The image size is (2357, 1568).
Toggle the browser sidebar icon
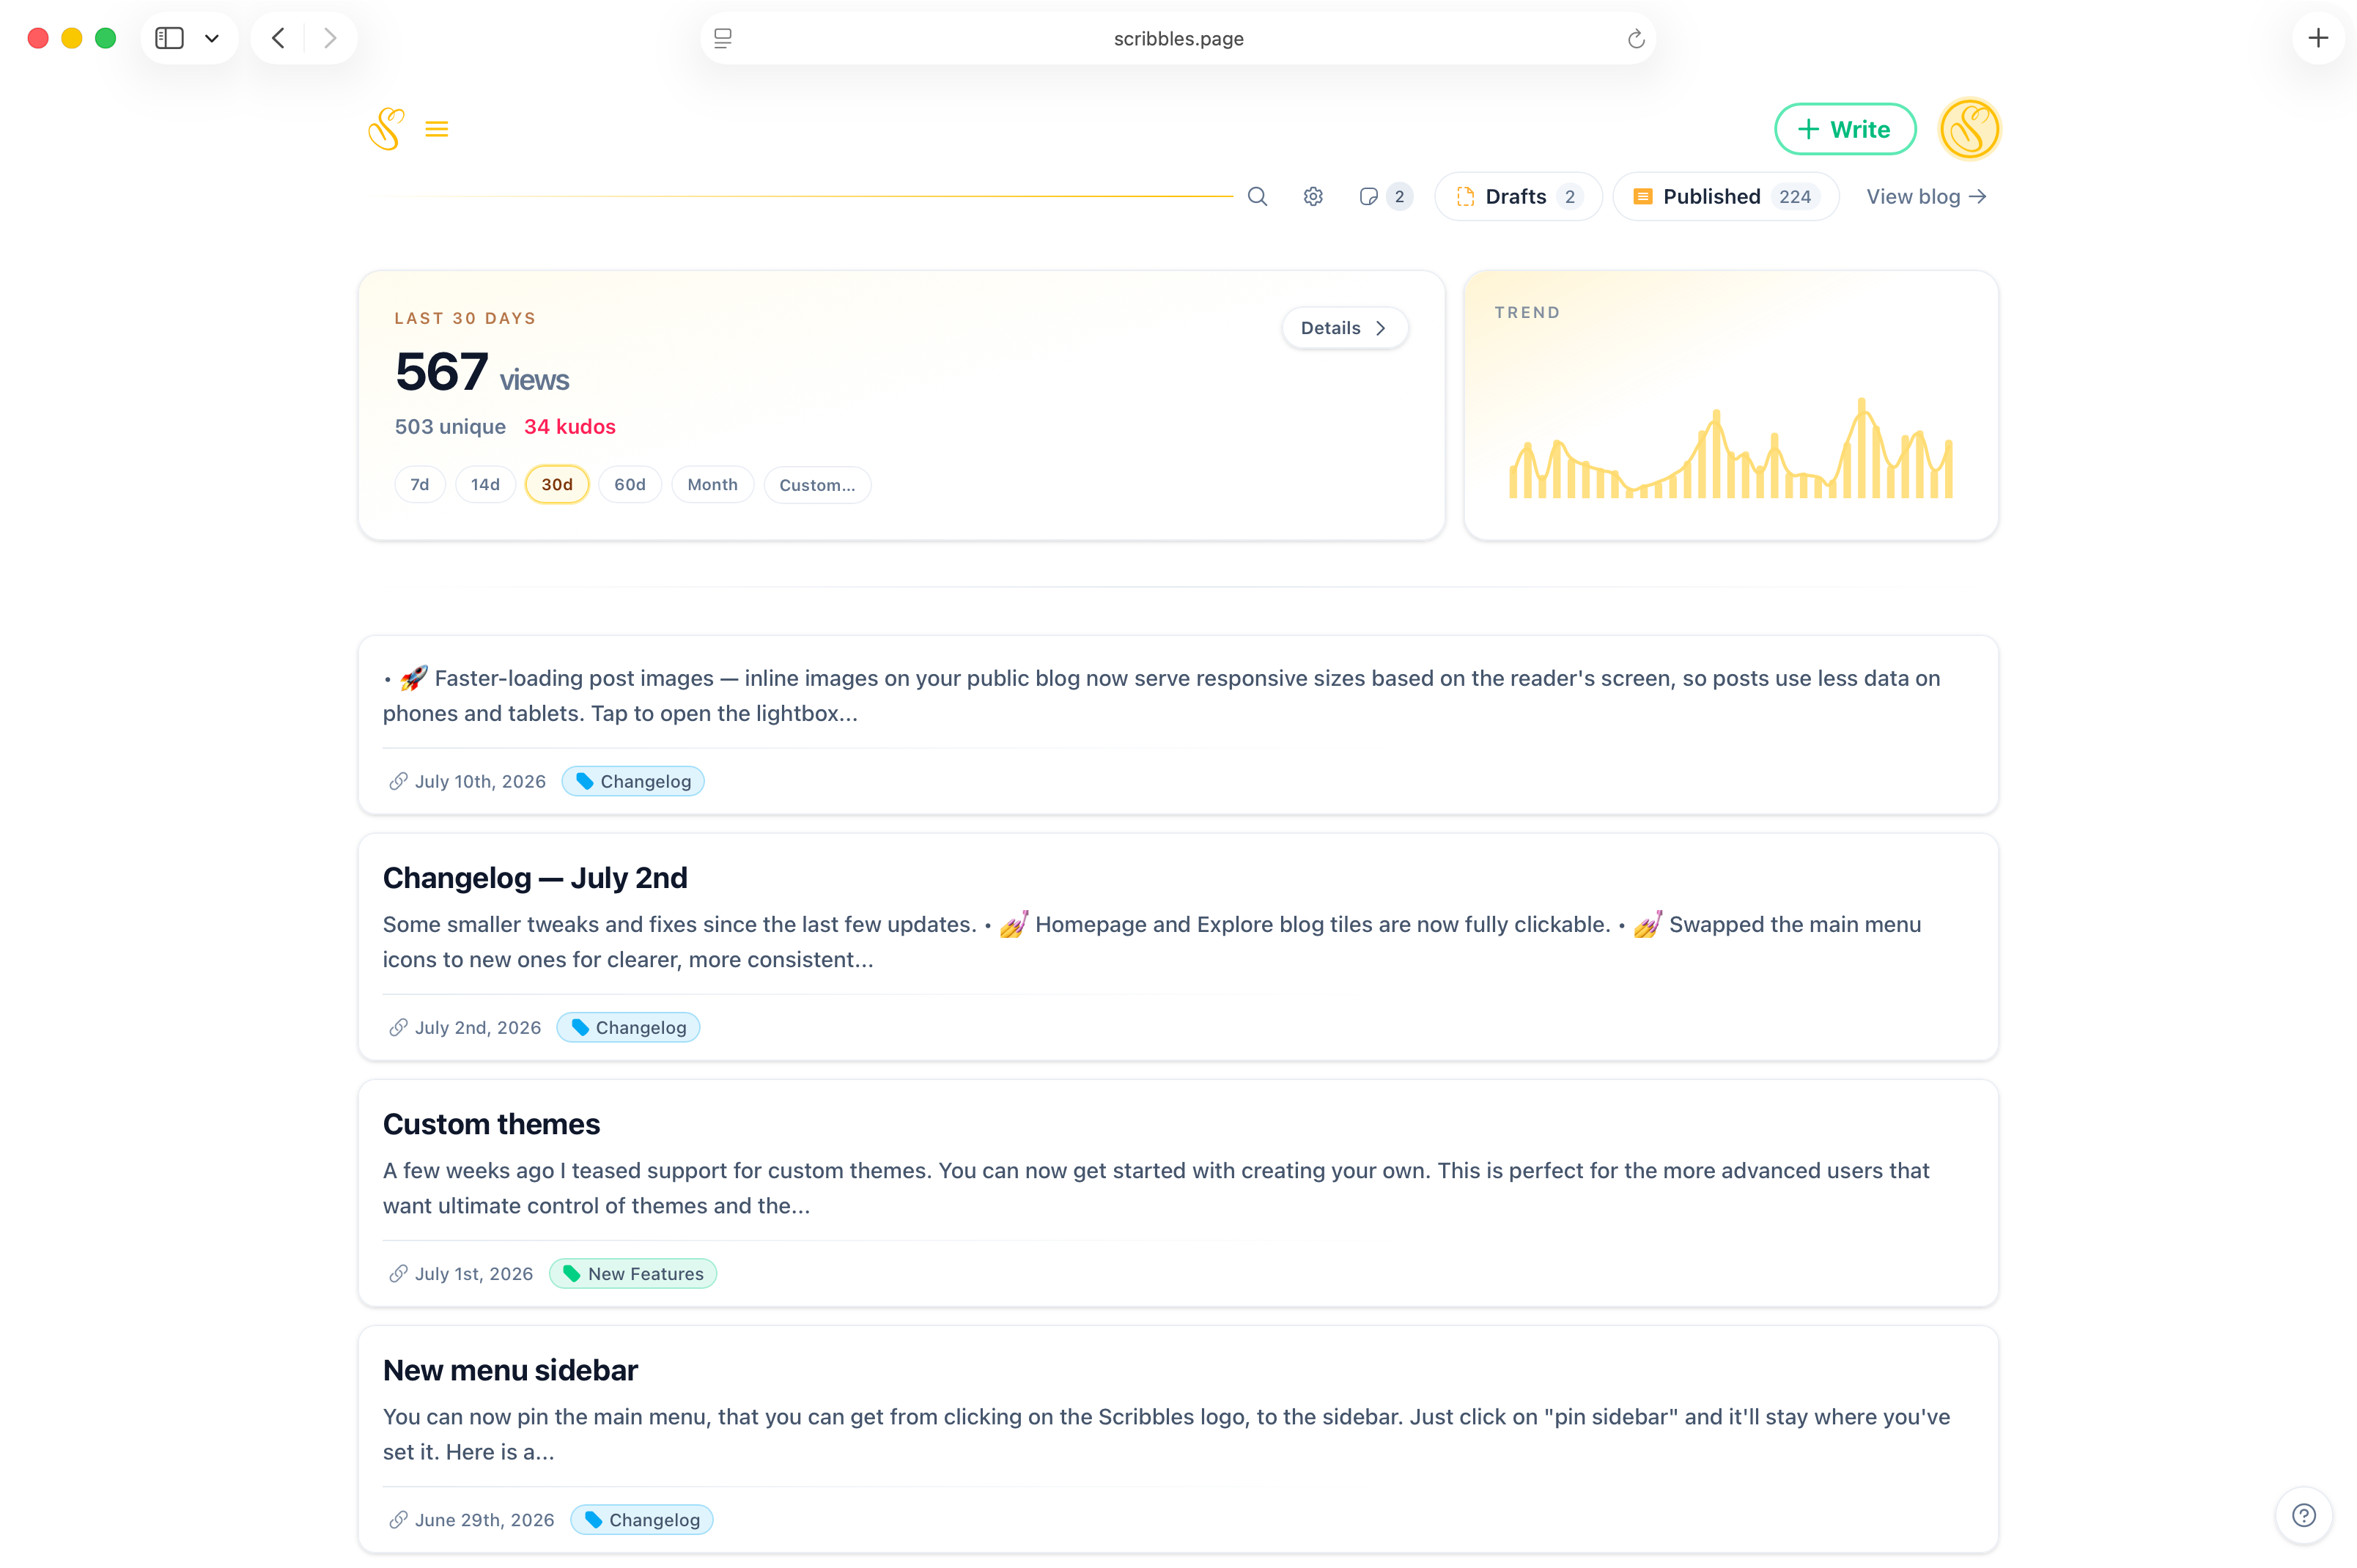(x=169, y=38)
